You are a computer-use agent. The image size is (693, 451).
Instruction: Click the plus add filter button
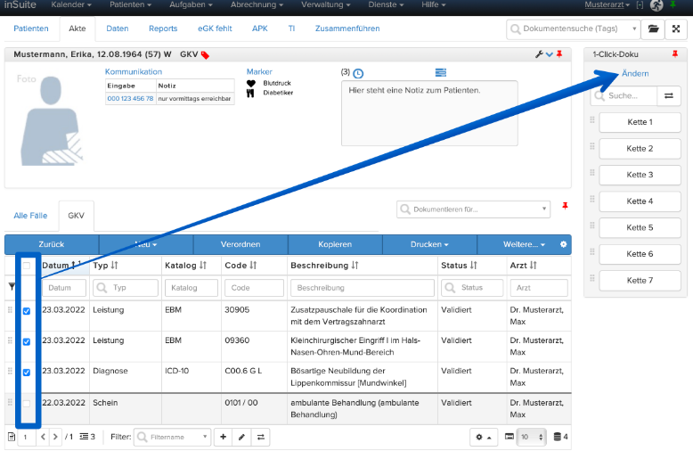pos(224,437)
